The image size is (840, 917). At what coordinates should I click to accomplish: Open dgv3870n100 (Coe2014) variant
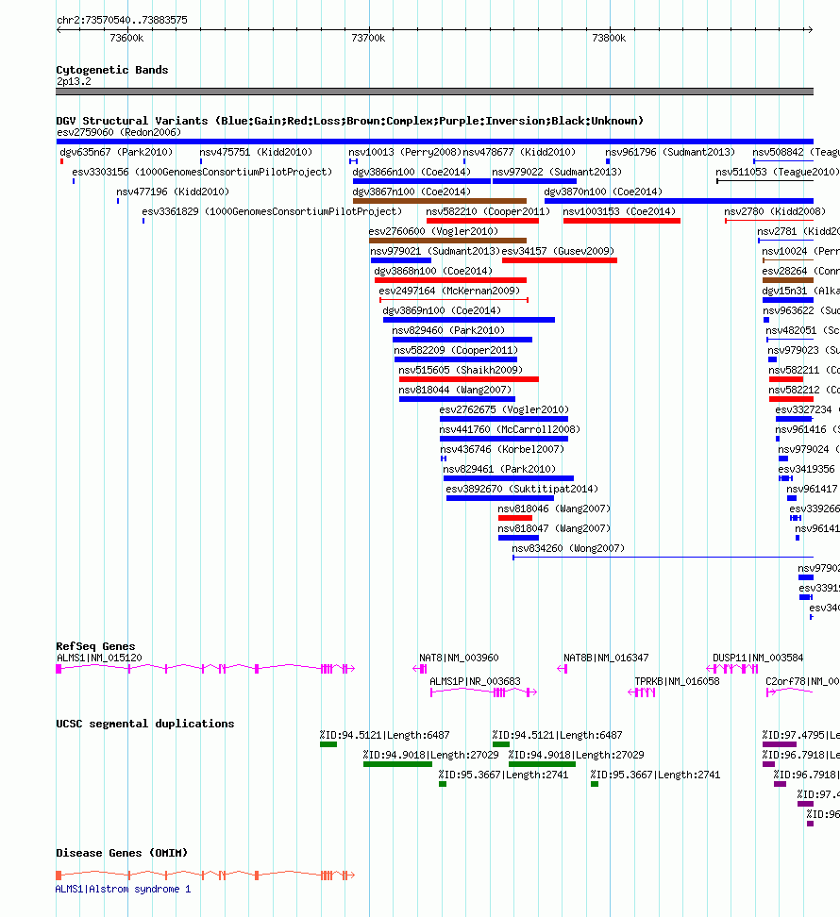[679, 201]
